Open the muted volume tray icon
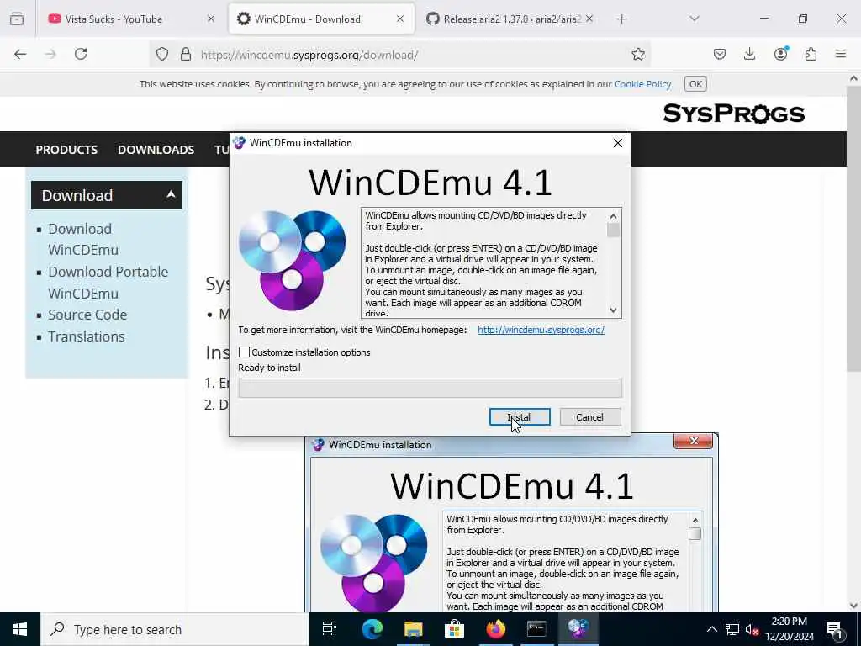The image size is (861, 646). (x=752, y=629)
